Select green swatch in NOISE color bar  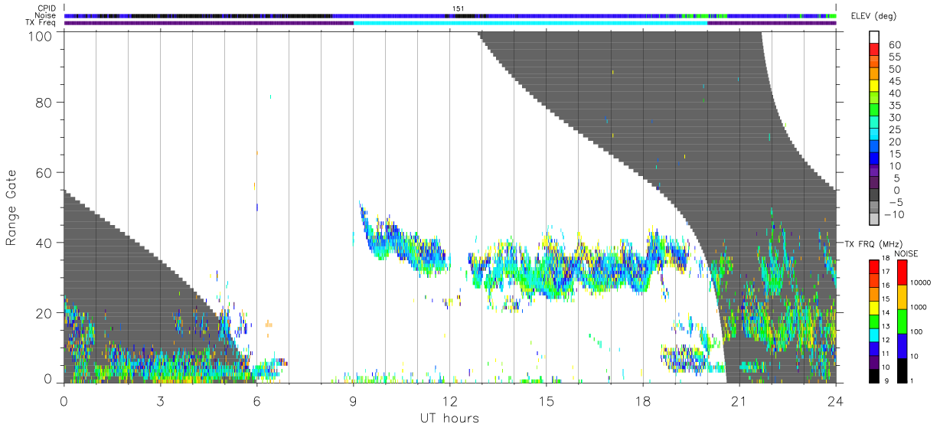point(902,321)
